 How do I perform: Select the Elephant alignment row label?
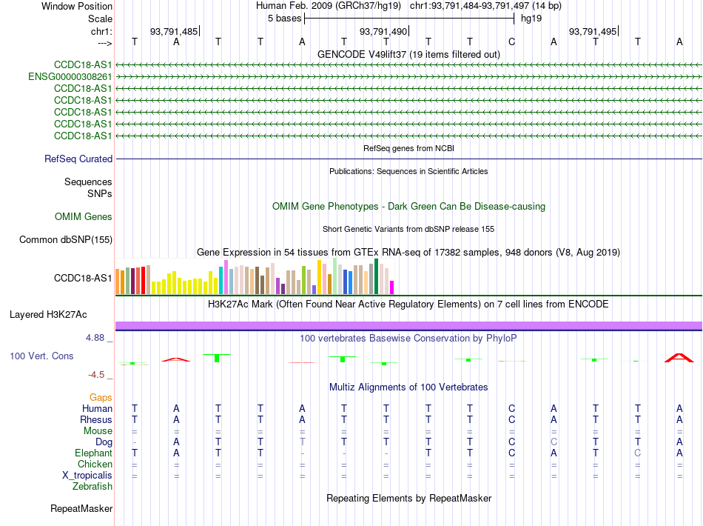point(93,453)
